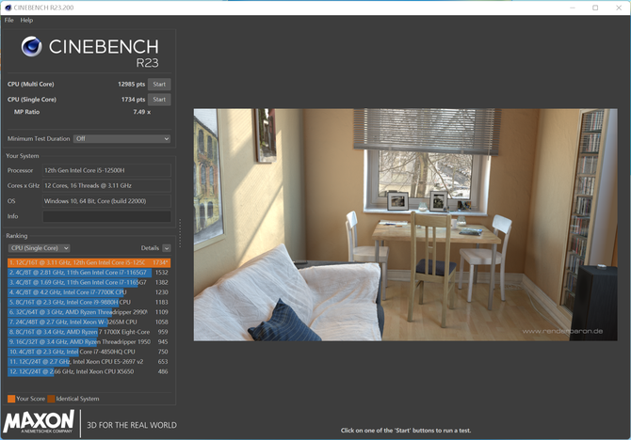Start the CPU Multi Core test
The width and height of the screenshot is (631, 440).
[159, 85]
